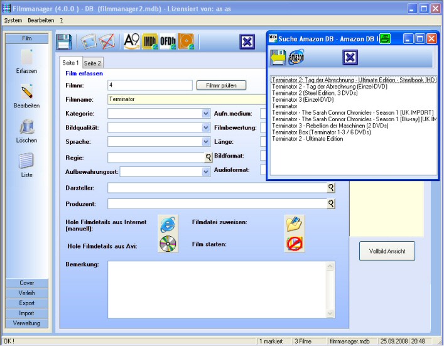Click the Film starten icon
Screen dimensions: 444x346
[295, 244]
